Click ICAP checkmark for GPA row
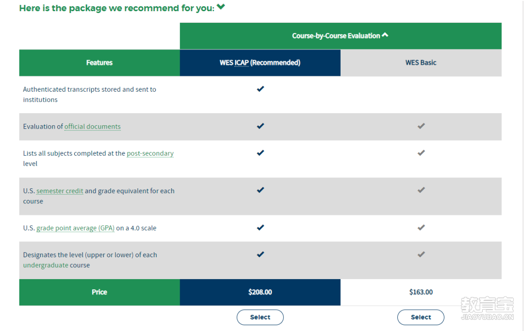The height and width of the screenshot is (331, 524). 261,227
